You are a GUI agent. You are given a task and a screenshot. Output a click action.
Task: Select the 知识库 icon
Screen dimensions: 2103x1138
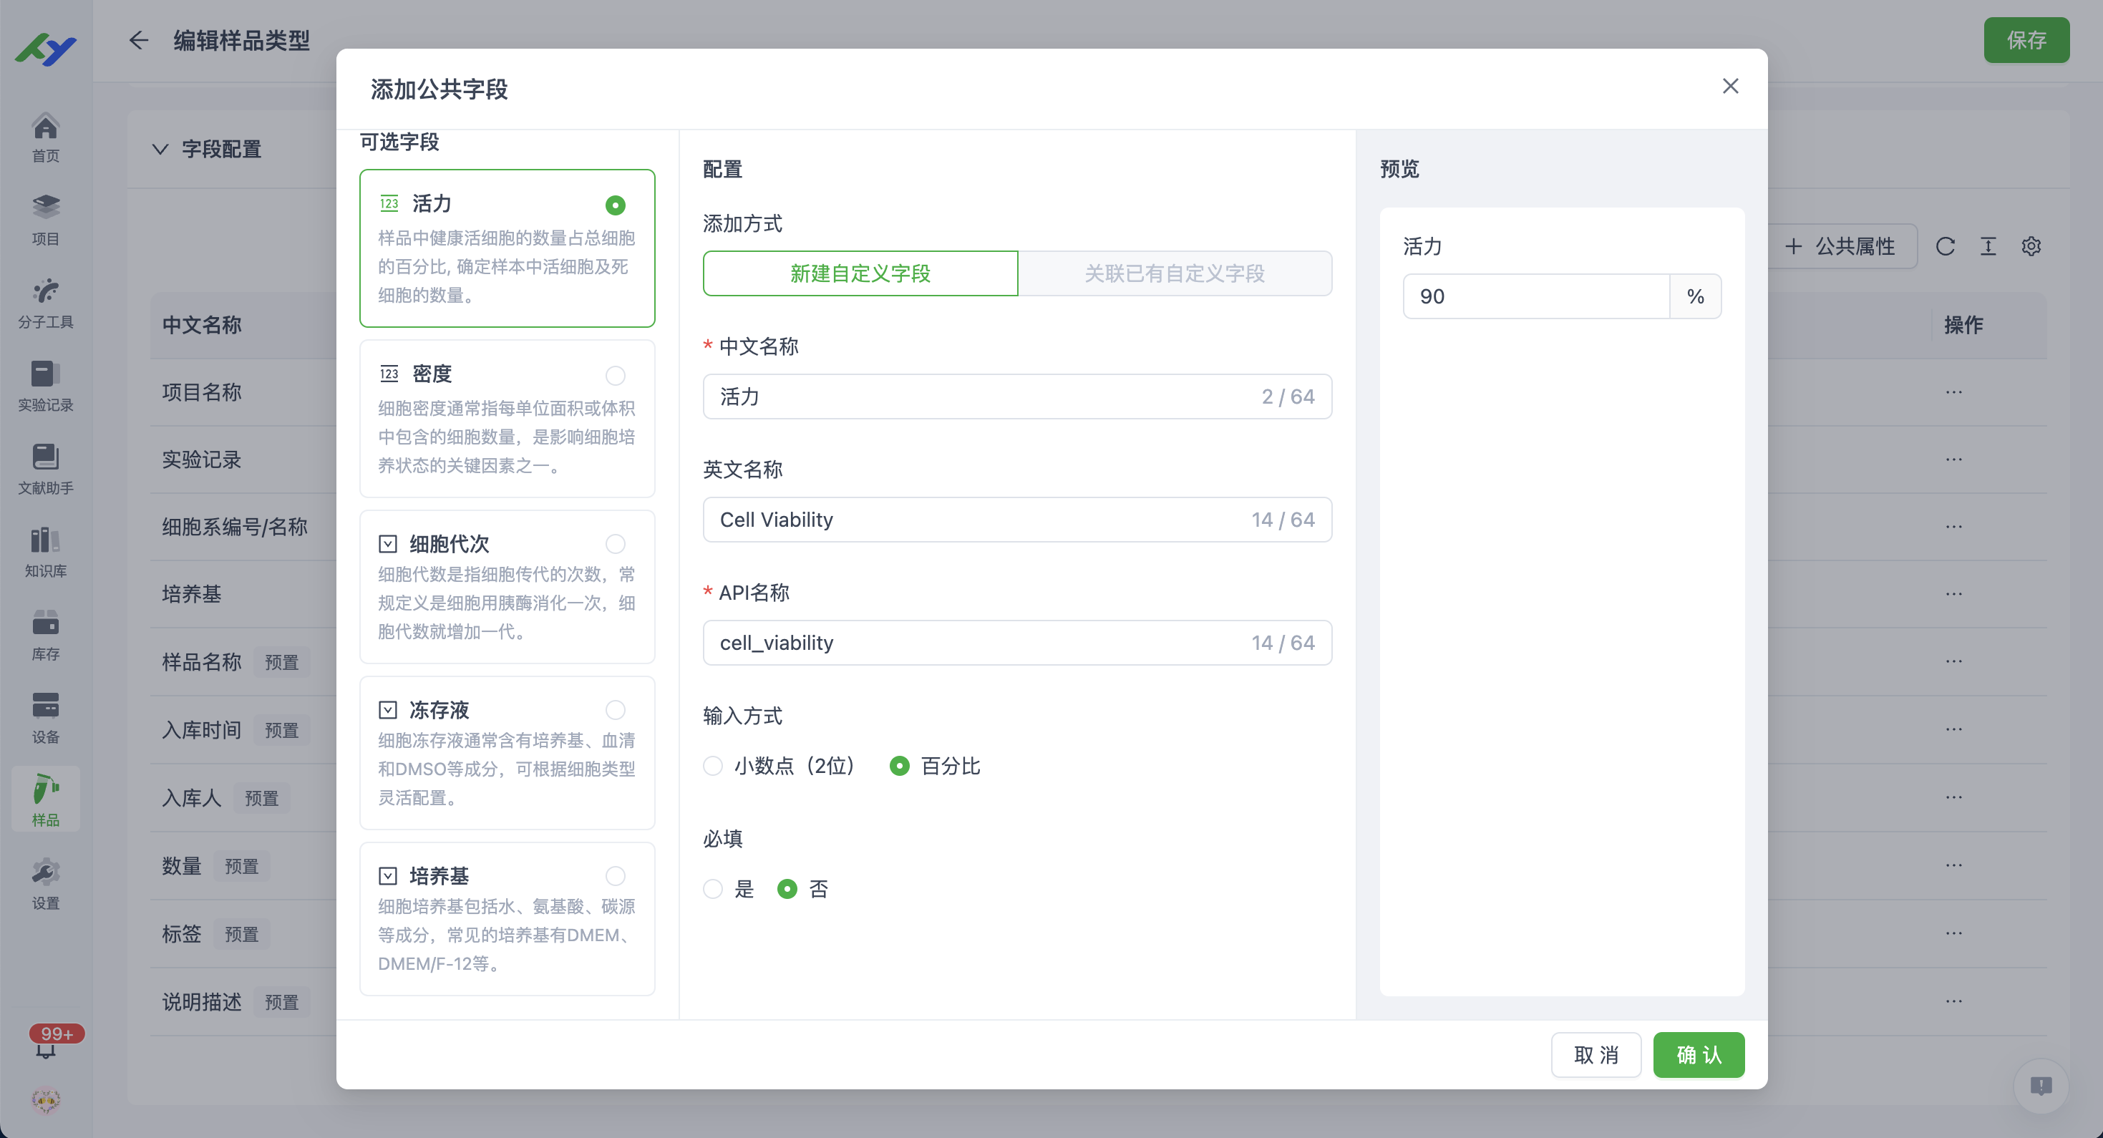pyautogui.click(x=45, y=548)
